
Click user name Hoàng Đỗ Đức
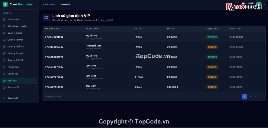point(93,46)
